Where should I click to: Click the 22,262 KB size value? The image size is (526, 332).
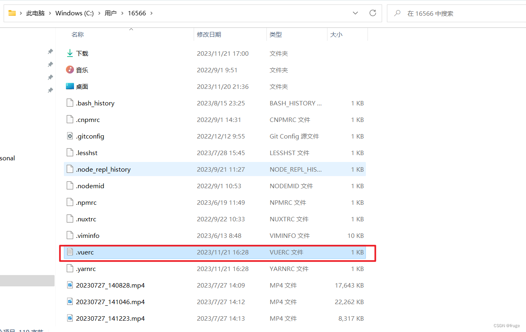point(349,302)
